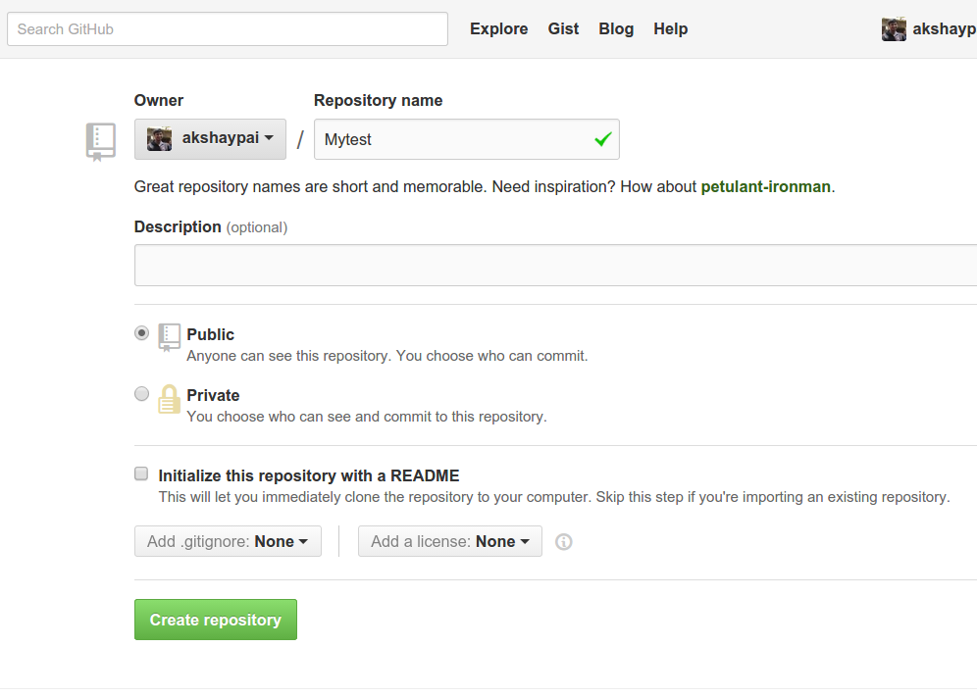The height and width of the screenshot is (697, 977).
Task: Click the user avatar in top navigation
Action: pos(894,29)
